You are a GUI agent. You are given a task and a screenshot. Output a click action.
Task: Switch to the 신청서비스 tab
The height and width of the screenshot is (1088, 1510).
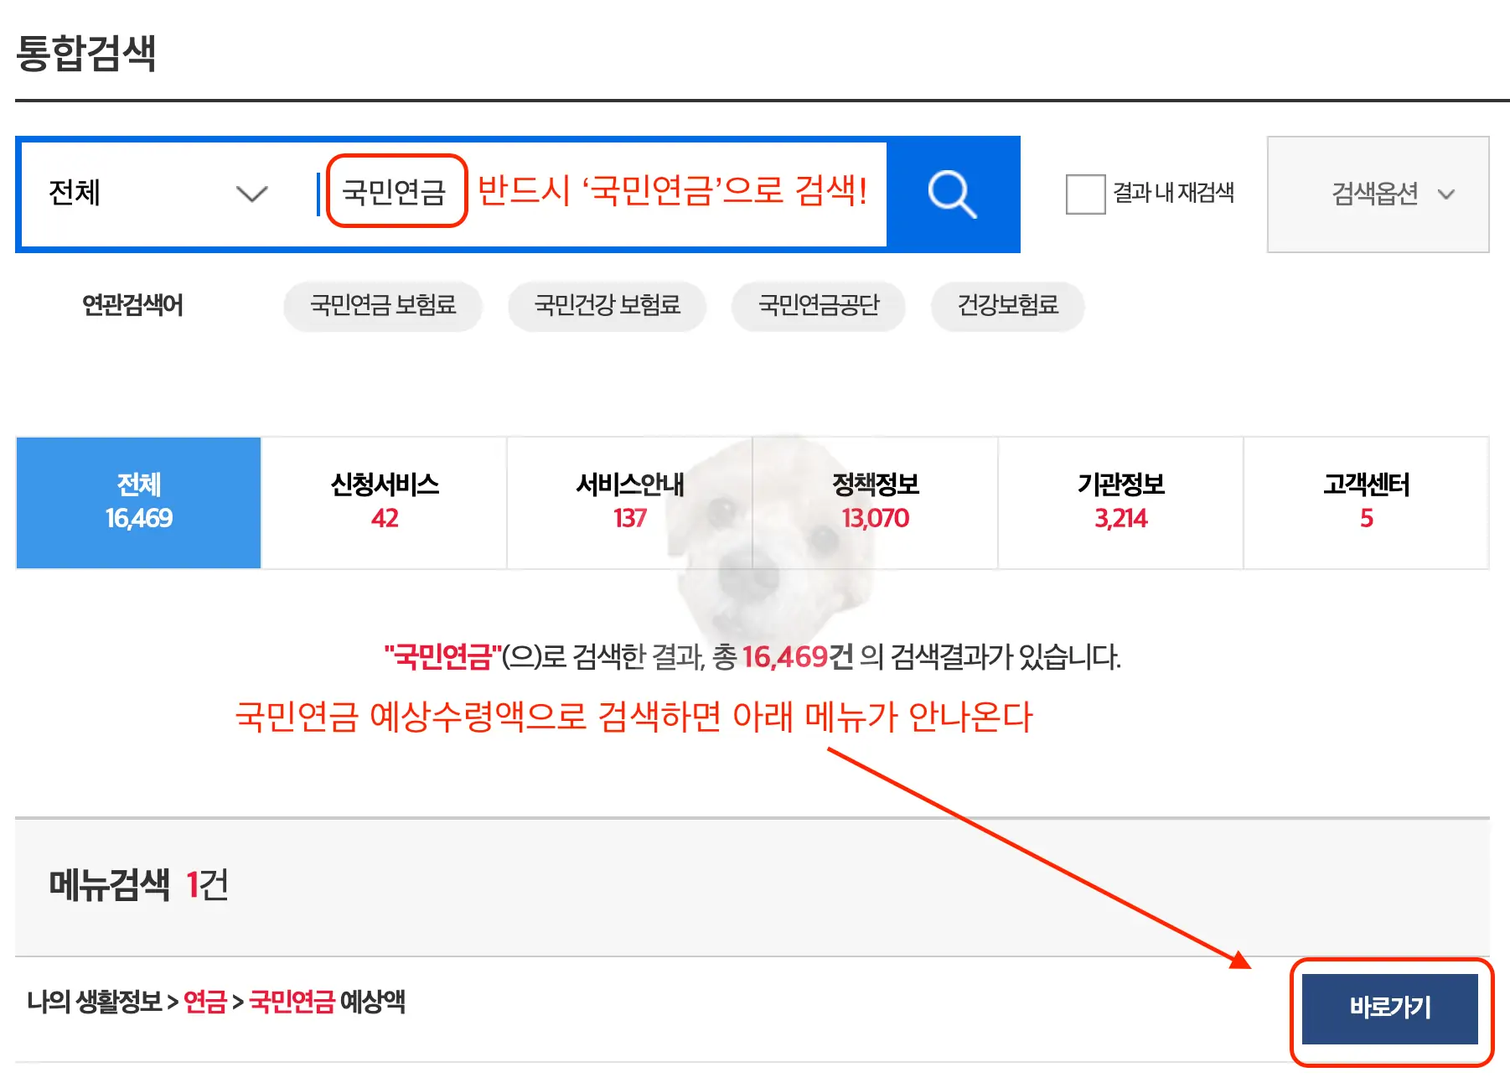[384, 500]
